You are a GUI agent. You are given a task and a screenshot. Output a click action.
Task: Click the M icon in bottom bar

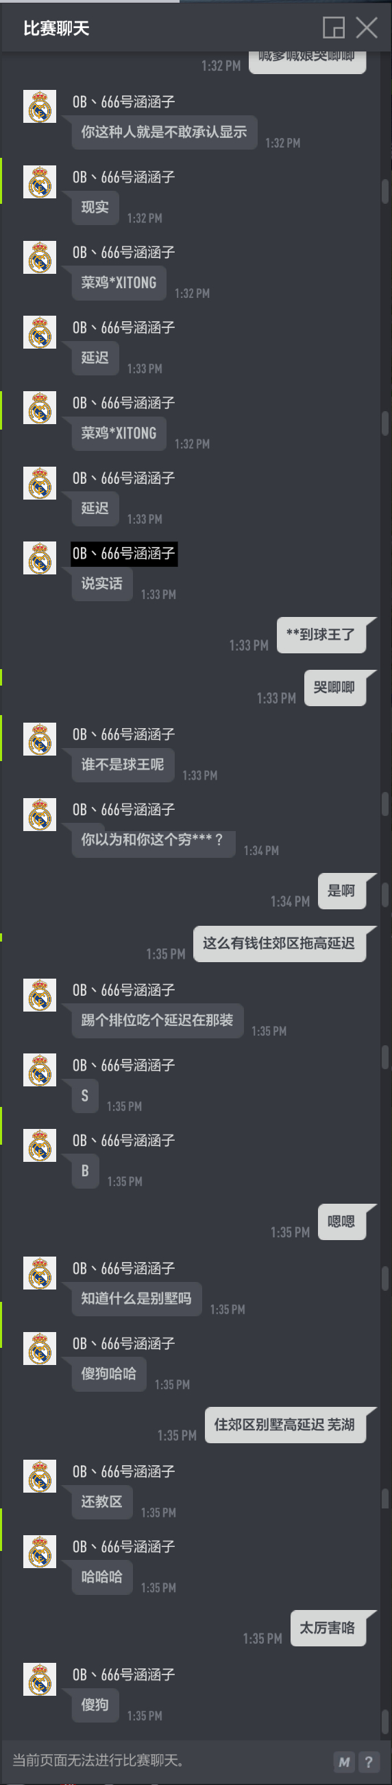tap(344, 1762)
